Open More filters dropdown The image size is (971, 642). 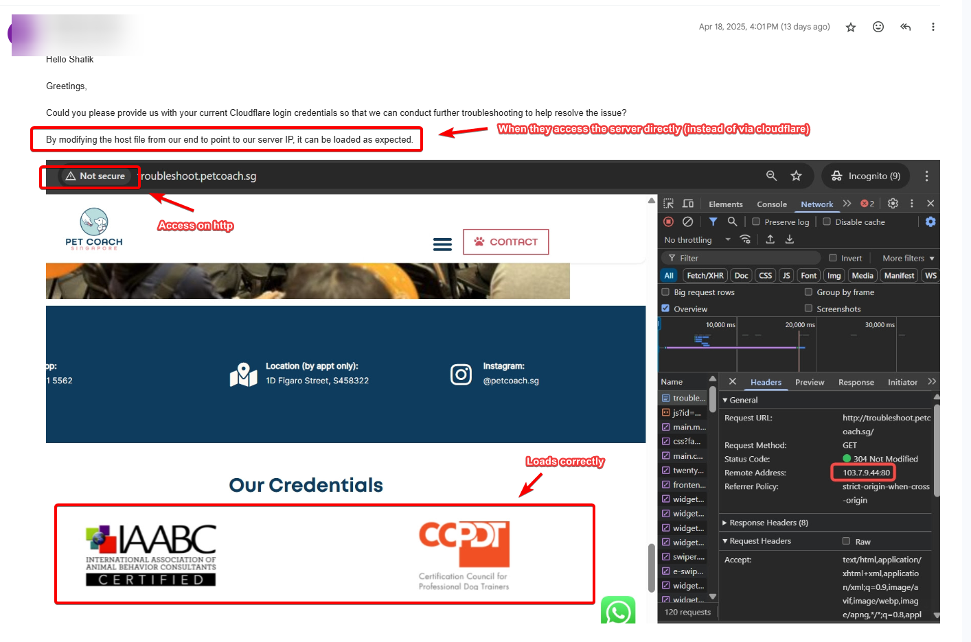point(909,259)
